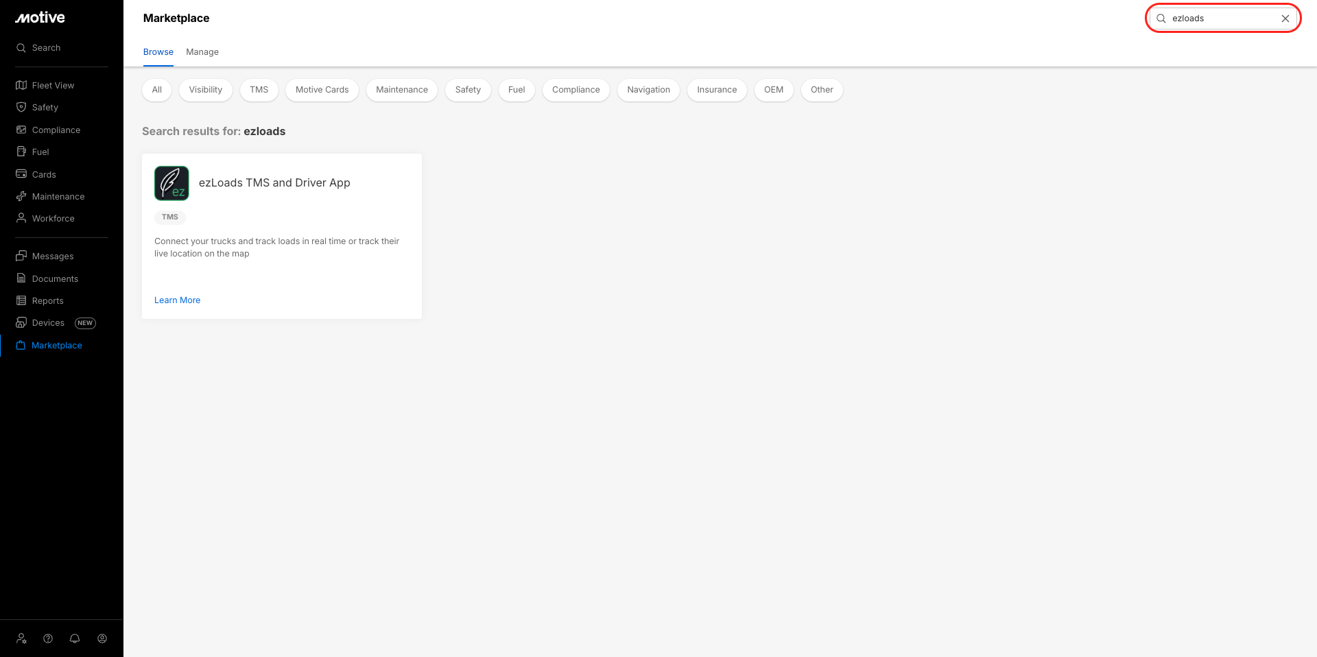Screen dimensions: 1317x657
Task: Filter by the Motive Cards category
Action: pos(322,90)
